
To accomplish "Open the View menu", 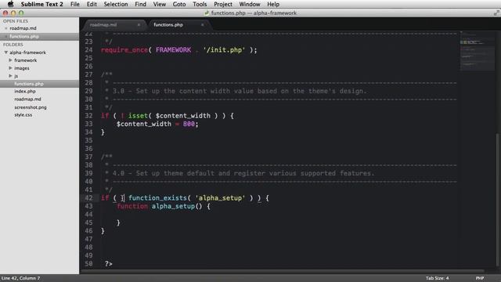I will coord(160,4).
